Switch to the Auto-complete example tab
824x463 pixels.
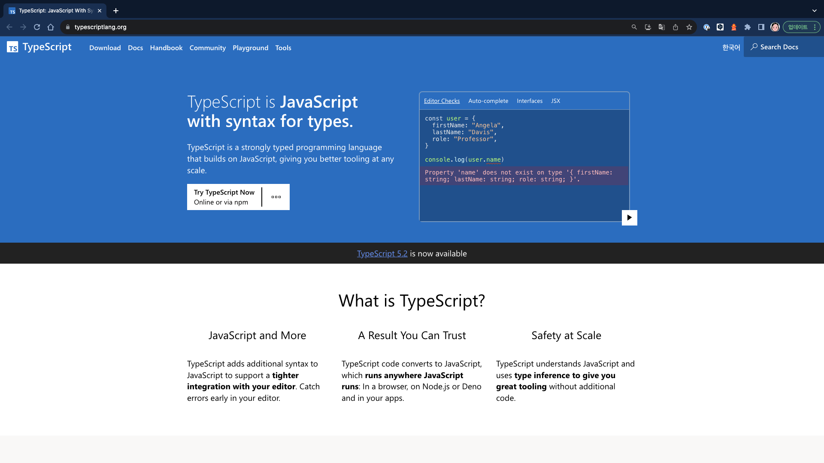click(488, 101)
